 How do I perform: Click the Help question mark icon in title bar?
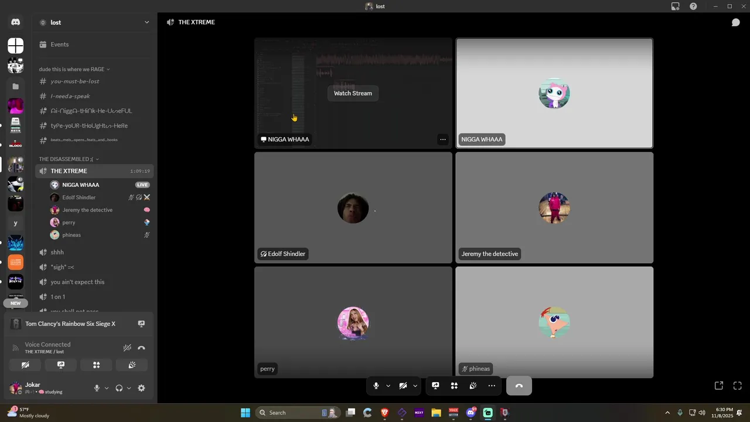coord(693,6)
